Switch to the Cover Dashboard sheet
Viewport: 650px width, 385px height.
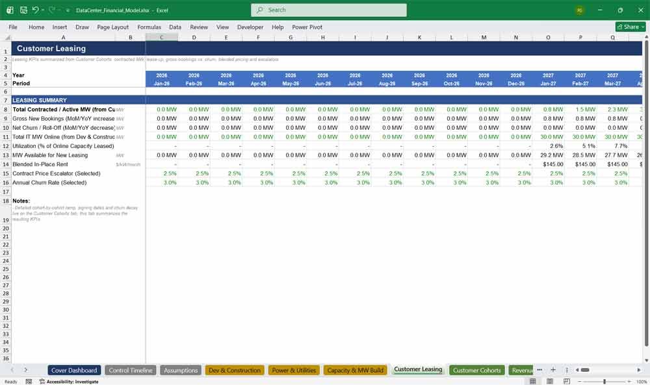tap(74, 370)
